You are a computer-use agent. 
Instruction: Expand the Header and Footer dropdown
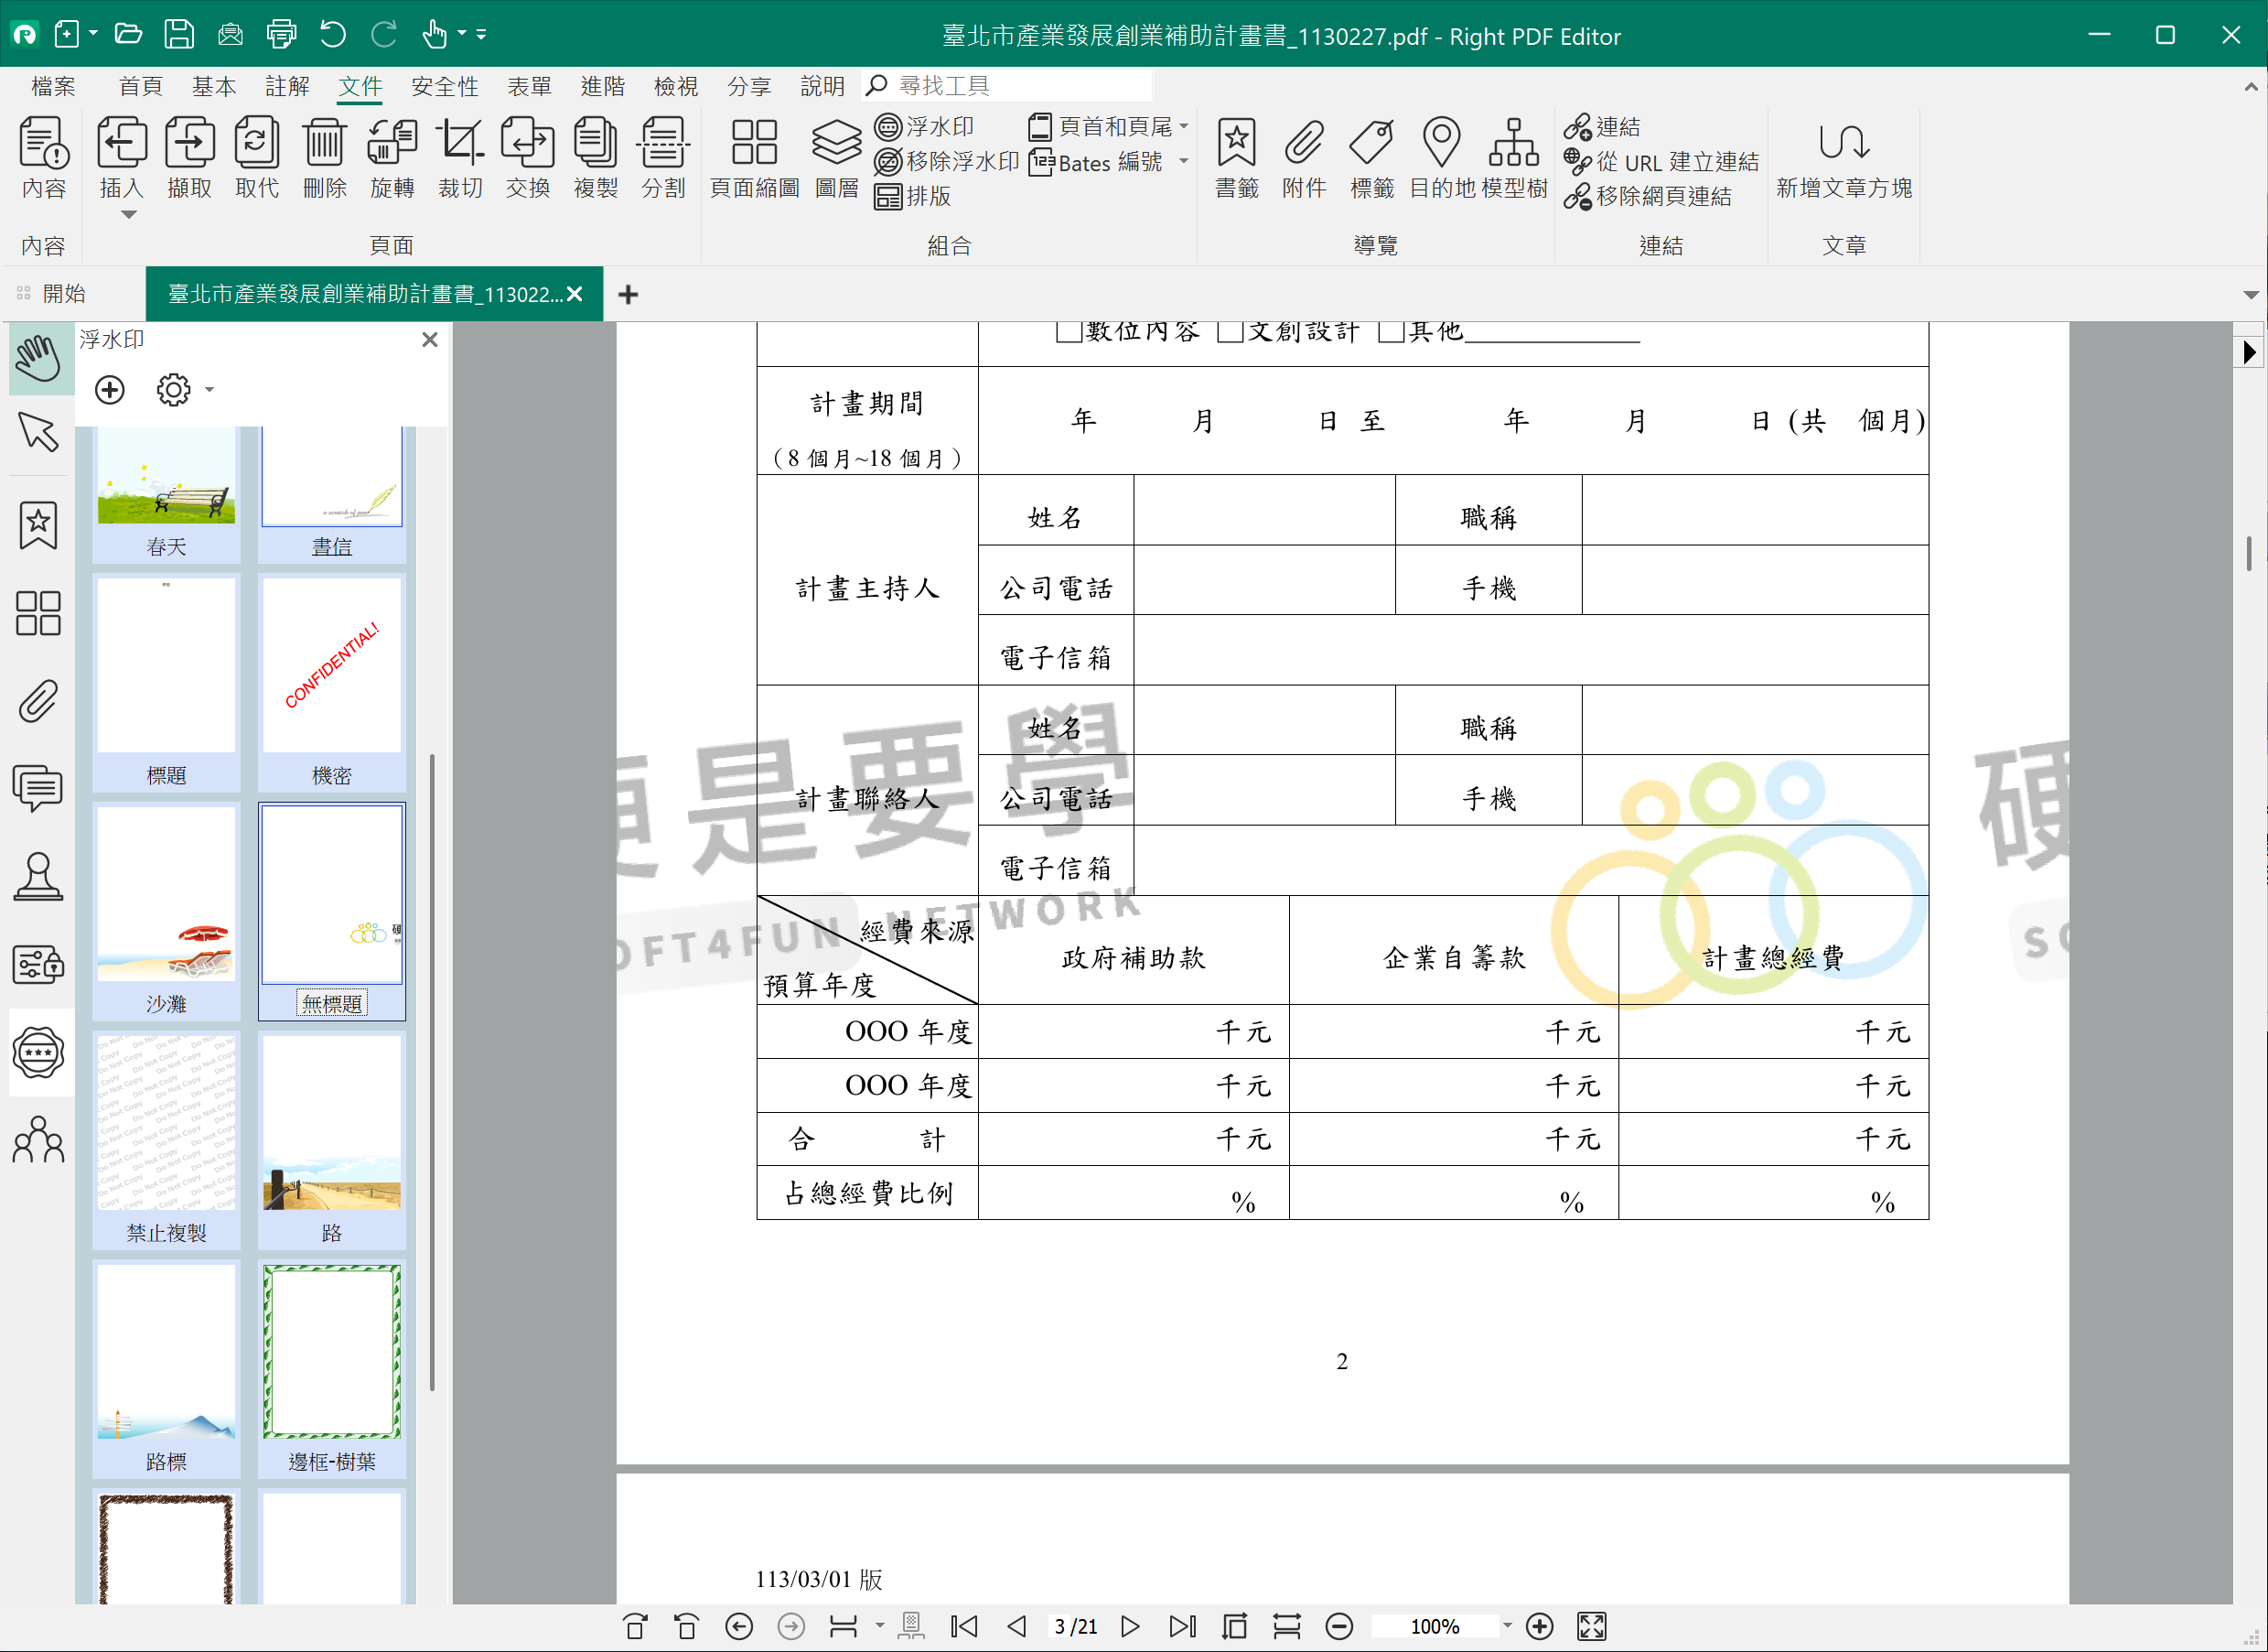(1184, 127)
